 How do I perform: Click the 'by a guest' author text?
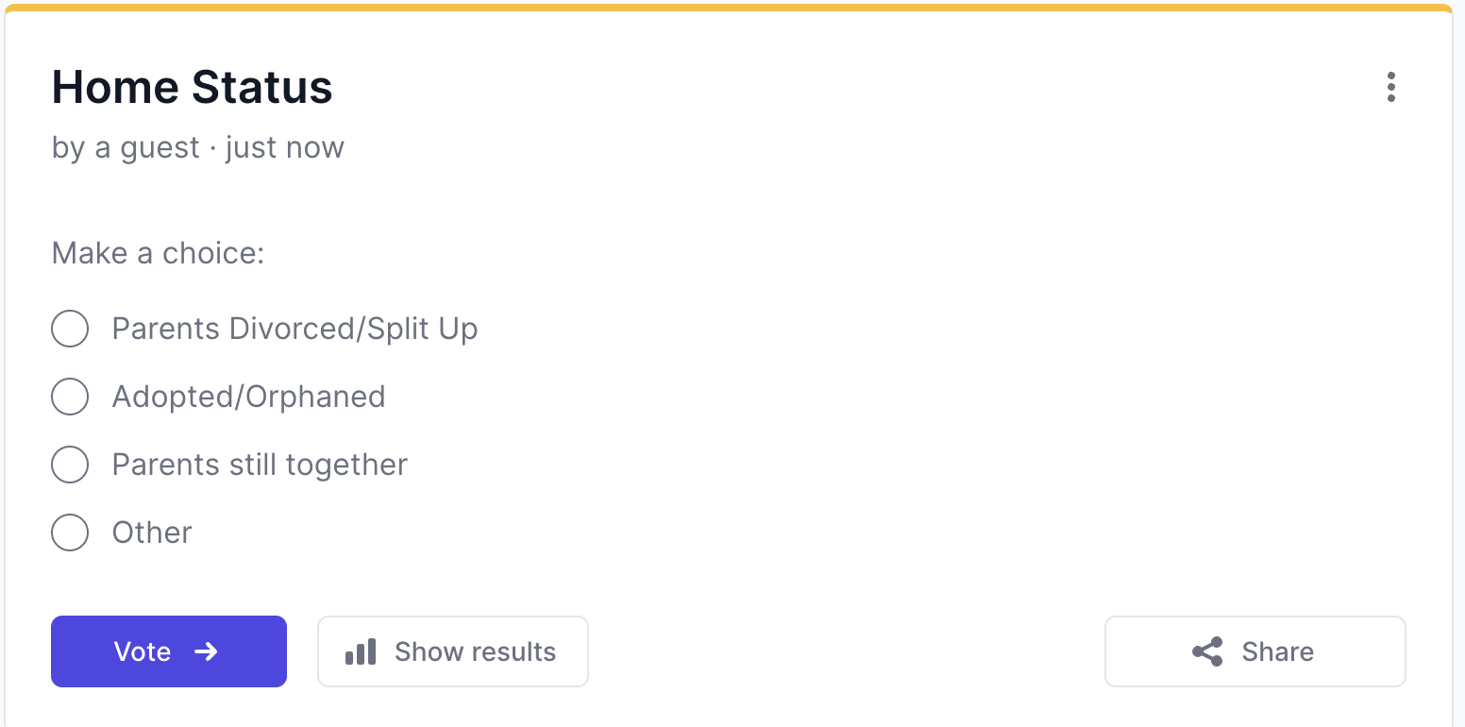126,148
